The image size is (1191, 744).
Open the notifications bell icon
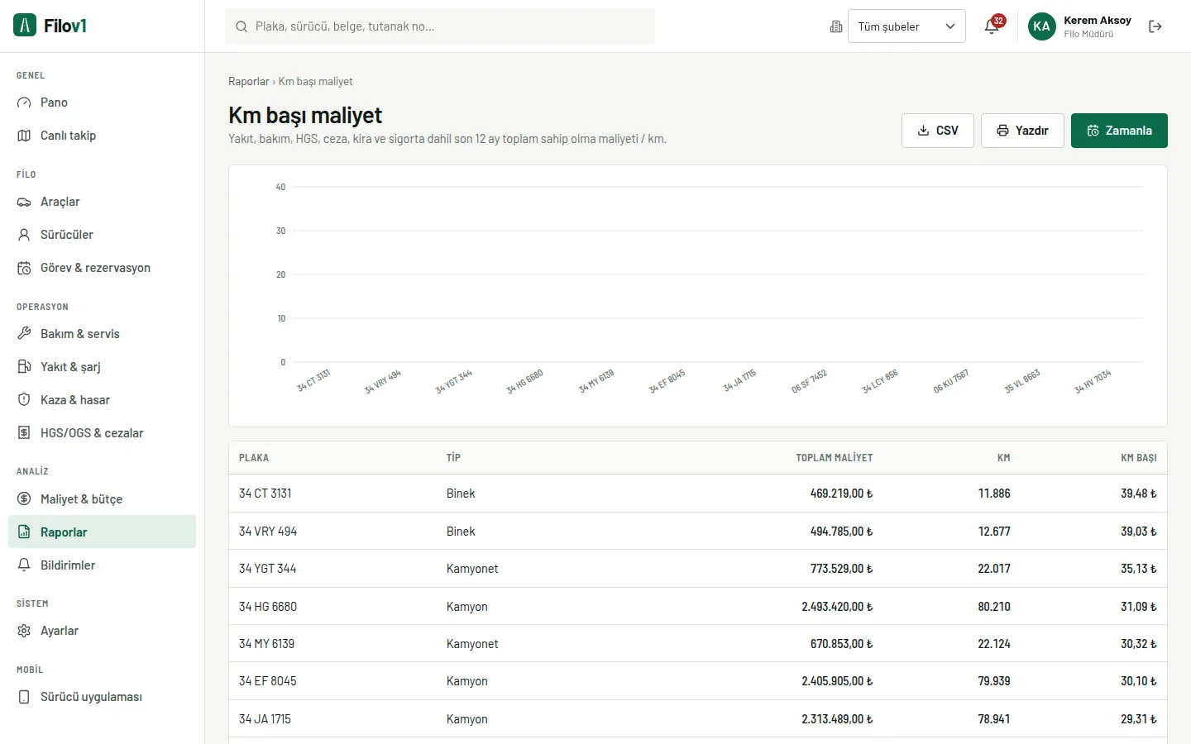992,26
